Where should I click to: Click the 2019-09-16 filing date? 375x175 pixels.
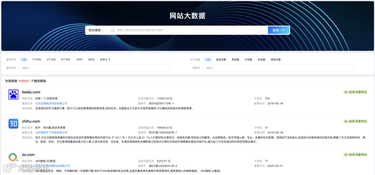(275, 132)
